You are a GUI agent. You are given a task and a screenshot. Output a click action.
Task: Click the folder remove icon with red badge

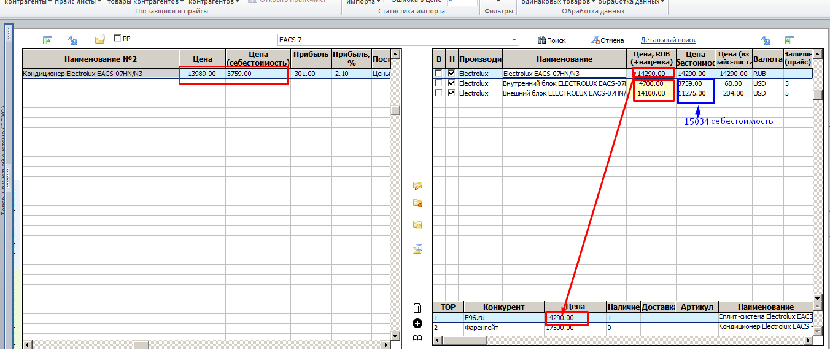click(417, 203)
